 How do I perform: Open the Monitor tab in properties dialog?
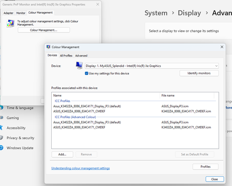[x=21, y=13]
